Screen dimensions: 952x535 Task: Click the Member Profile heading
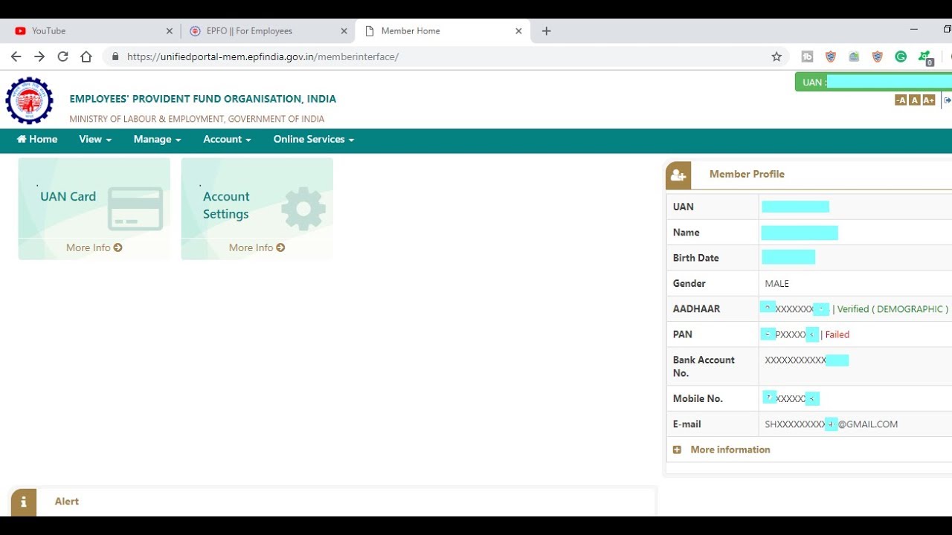[747, 174]
